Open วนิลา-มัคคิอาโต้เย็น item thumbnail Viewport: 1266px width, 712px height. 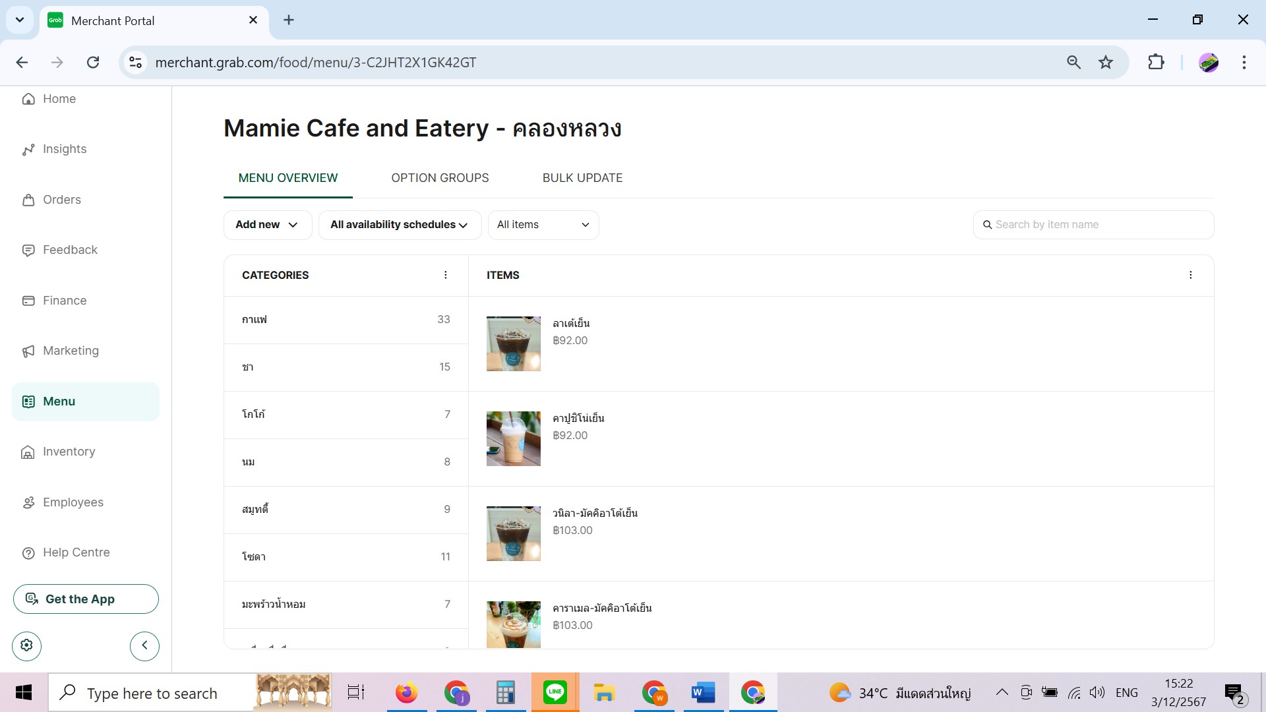(514, 534)
